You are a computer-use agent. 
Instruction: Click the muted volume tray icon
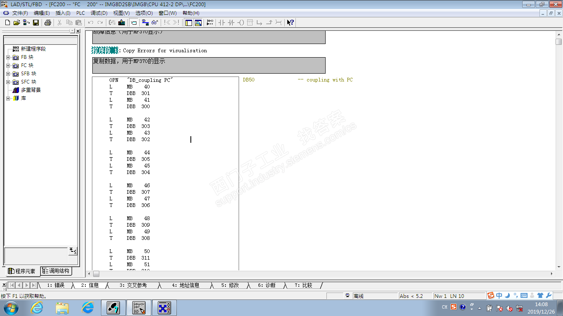(509, 308)
